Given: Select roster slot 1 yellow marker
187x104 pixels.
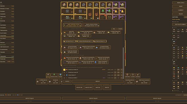Looking at the screenshot, I should point(64,70).
